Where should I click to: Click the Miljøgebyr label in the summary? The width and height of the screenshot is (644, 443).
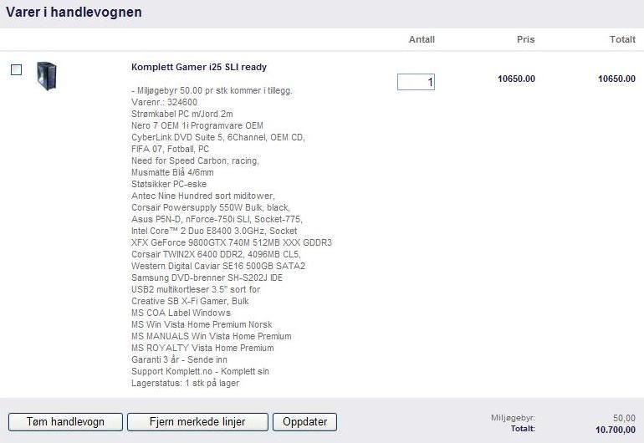coord(514,418)
